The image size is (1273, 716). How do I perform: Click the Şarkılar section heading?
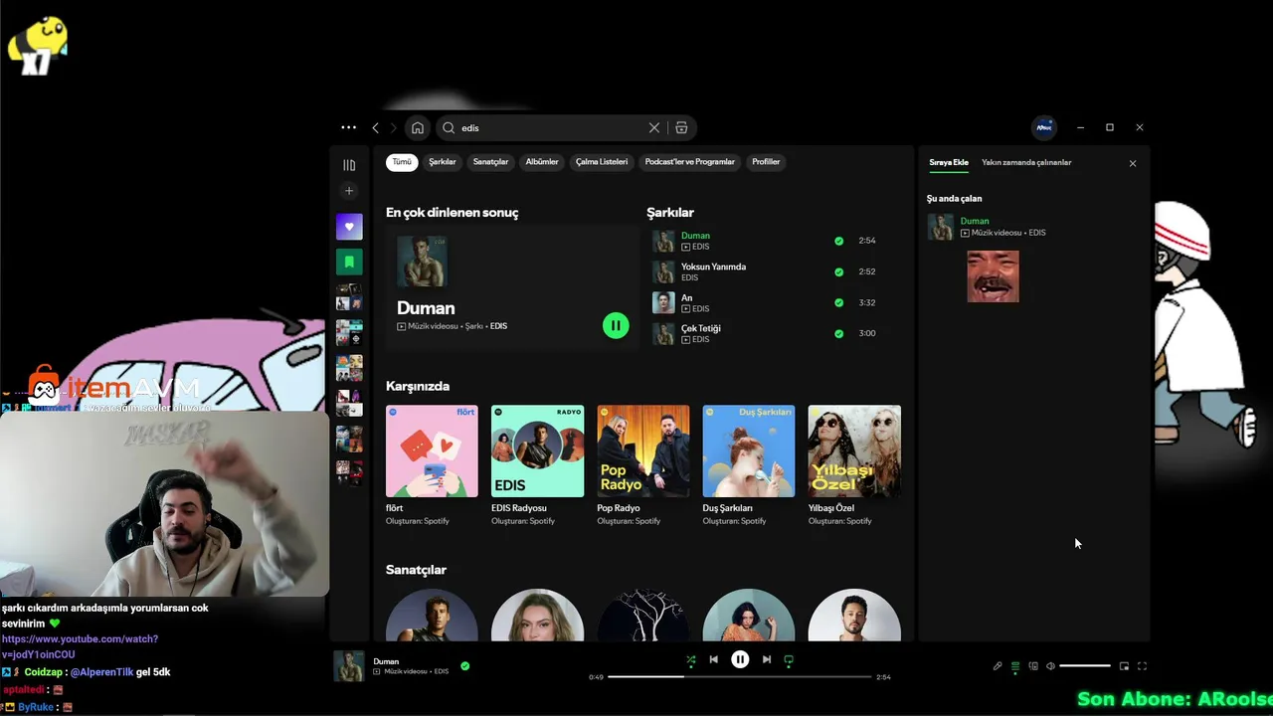coord(670,212)
